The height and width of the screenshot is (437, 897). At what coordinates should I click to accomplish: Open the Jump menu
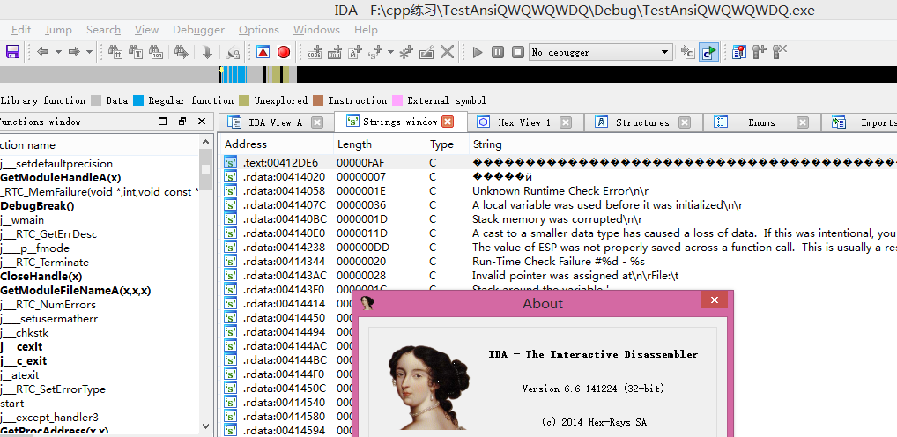pyautogui.click(x=58, y=30)
